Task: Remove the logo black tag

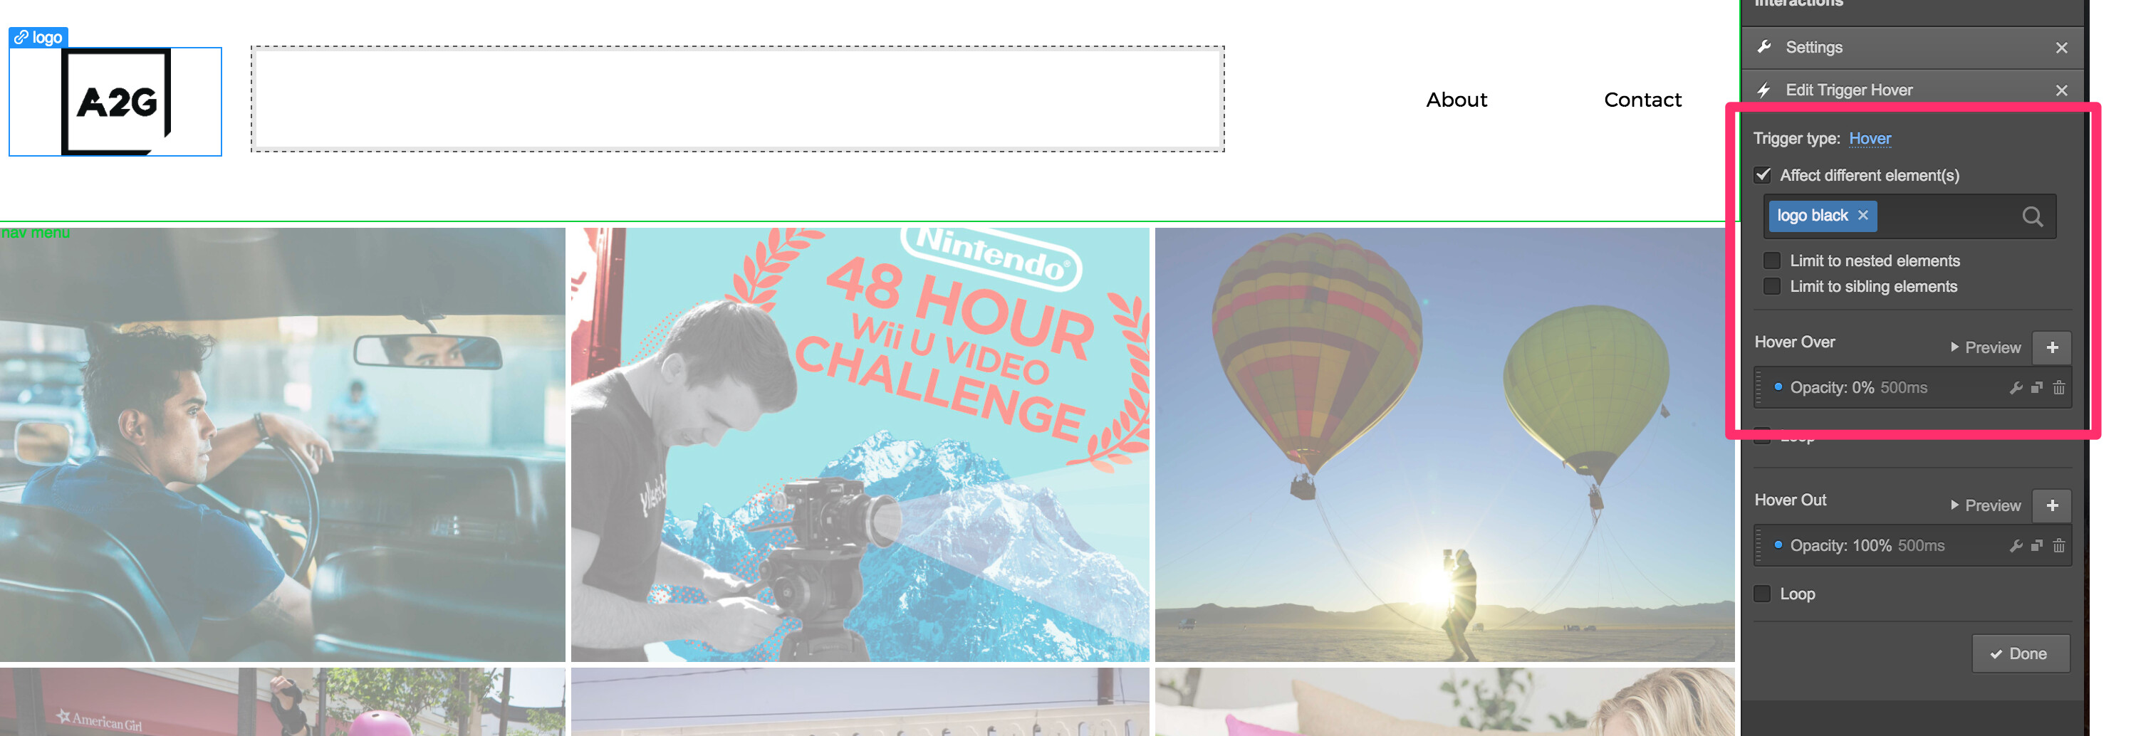Action: (1862, 215)
